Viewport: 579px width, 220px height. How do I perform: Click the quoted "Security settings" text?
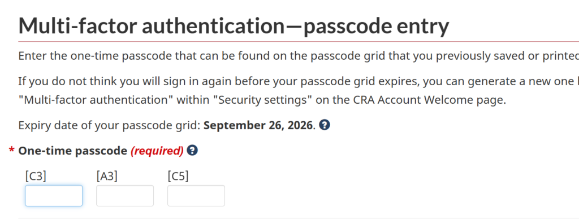[x=262, y=100]
